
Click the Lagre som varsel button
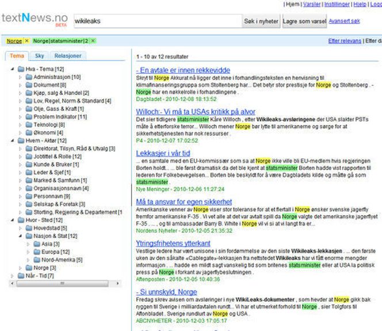pyautogui.click(x=304, y=21)
